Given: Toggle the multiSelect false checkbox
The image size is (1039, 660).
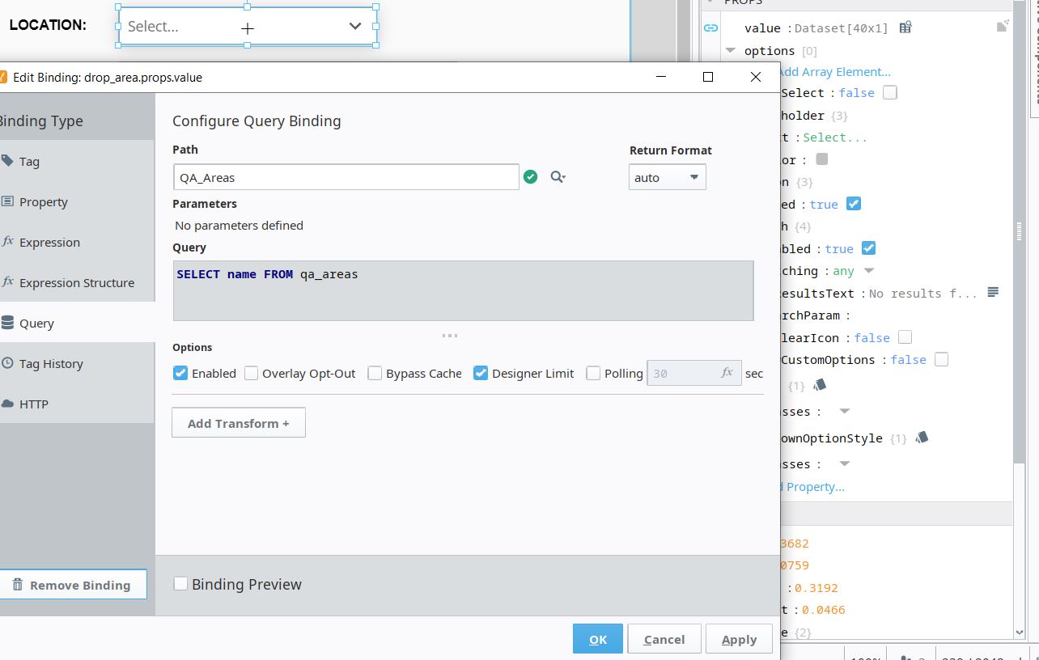Looking at the screenshot, I should [x=890, y=93].
